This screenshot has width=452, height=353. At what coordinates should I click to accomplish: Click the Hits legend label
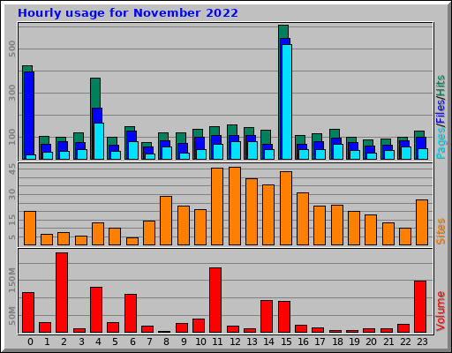click(x=441, y=86)
